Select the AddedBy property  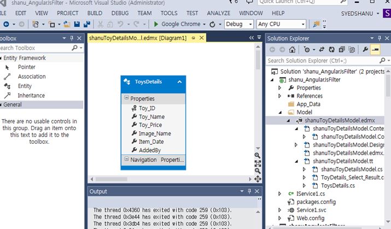150,150
